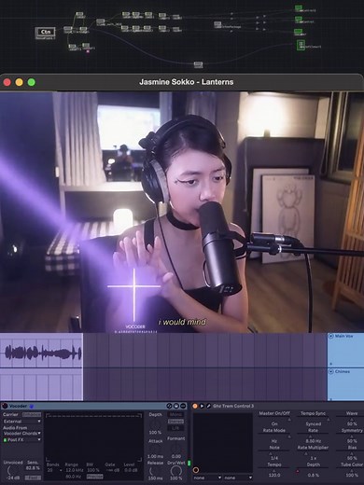Click the lone node at bottom of graph

pos(198,64)
